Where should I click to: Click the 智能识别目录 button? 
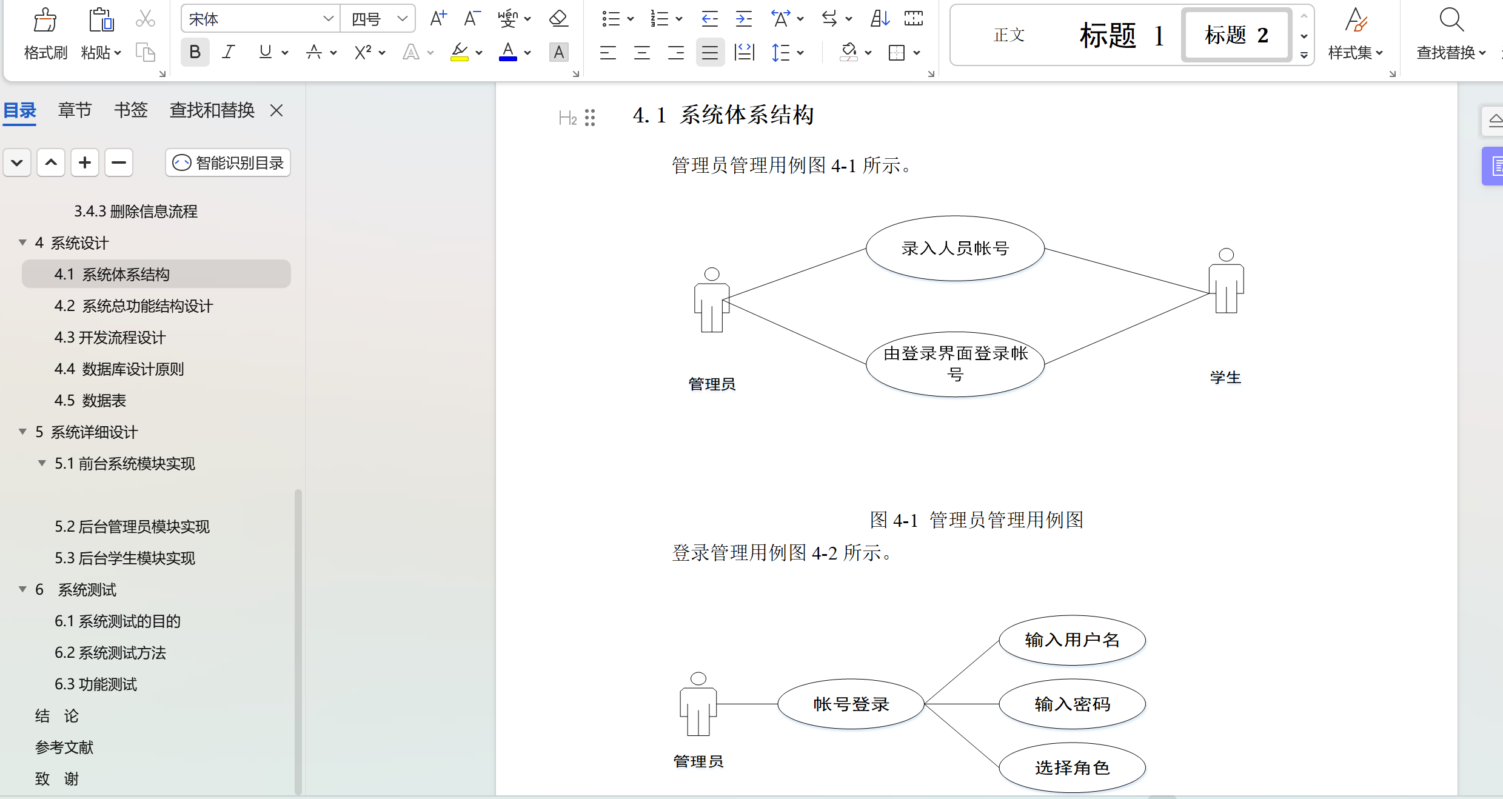[x=228, y=162]
